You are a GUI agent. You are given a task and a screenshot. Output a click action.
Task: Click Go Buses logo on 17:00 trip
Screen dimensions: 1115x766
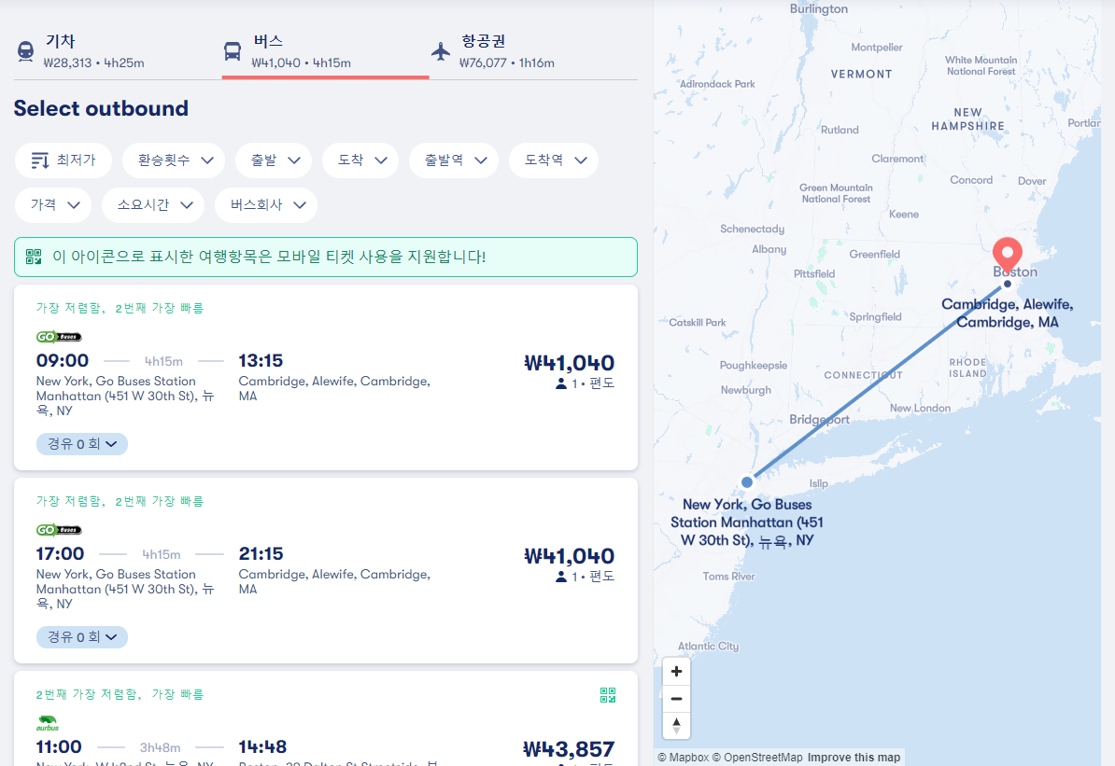(59, 530)
